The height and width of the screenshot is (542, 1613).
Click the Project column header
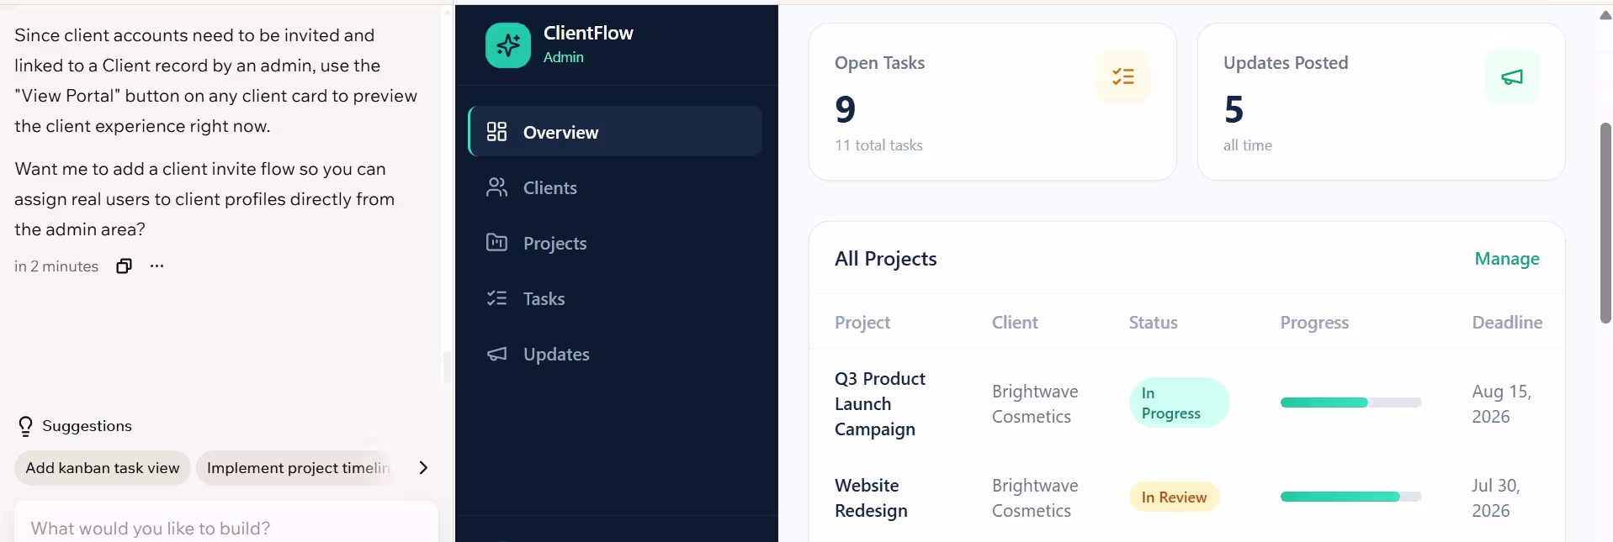[862, 322]
